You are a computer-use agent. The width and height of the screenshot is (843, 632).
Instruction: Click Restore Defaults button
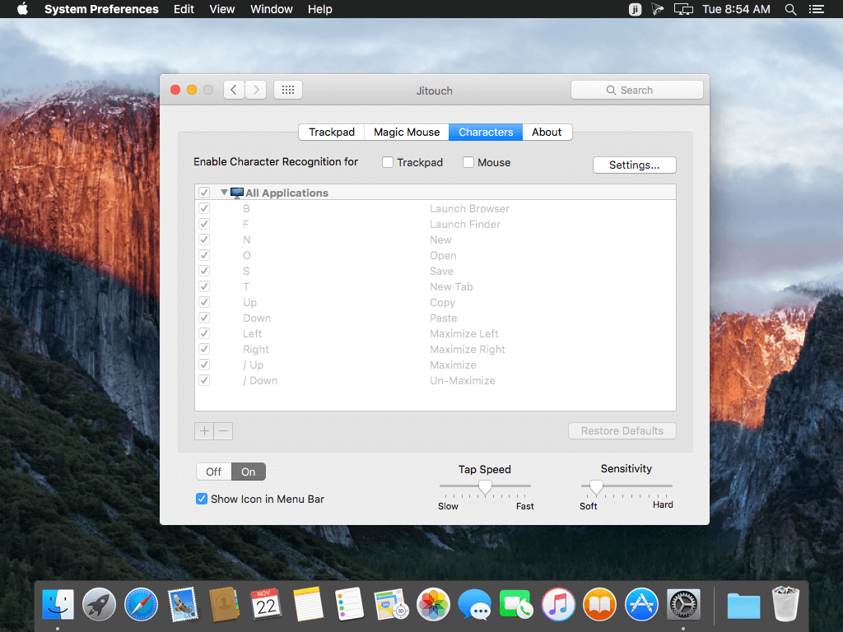coord(622,431)
